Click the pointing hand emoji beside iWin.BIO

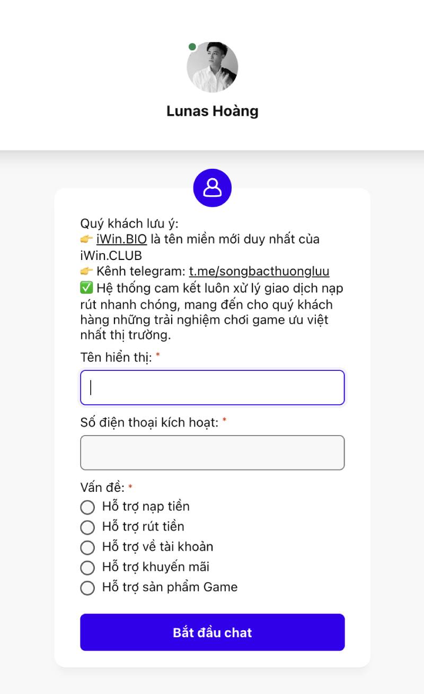click(x=87, y=239)
